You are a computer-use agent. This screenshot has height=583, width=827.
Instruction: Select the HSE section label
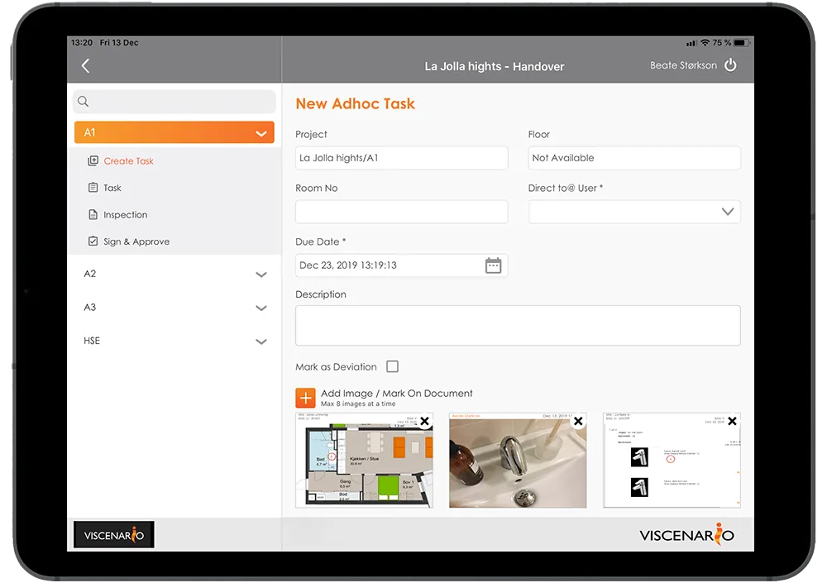tap(92, 341)
